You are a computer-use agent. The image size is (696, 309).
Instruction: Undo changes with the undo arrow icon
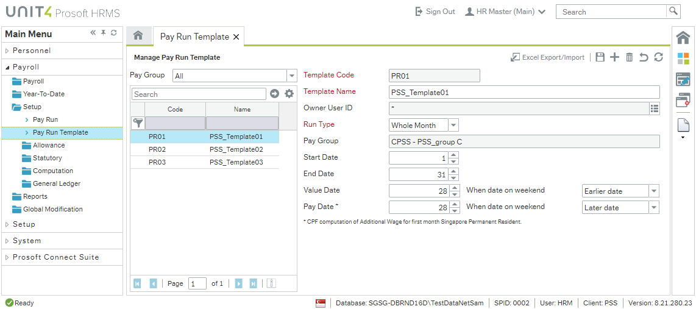coord(644,57)
